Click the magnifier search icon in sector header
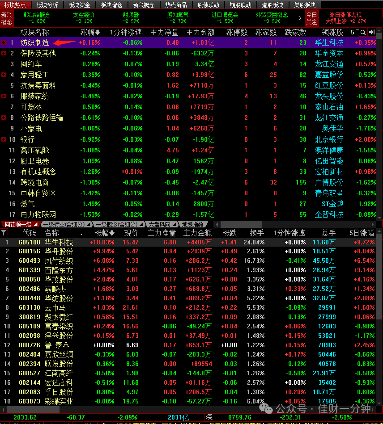Viewport: 383px width, 424px height. (363, 33)
